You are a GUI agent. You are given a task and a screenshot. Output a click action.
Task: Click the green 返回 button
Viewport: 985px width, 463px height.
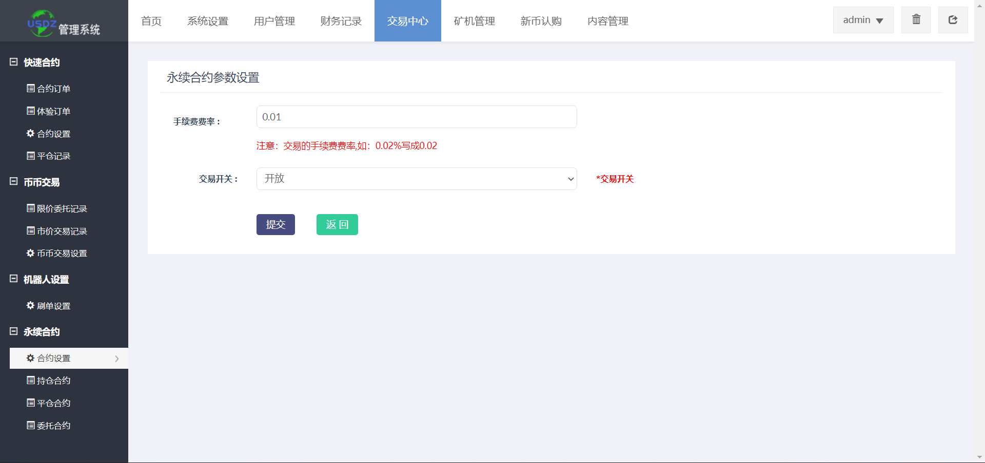coord(337,224)
